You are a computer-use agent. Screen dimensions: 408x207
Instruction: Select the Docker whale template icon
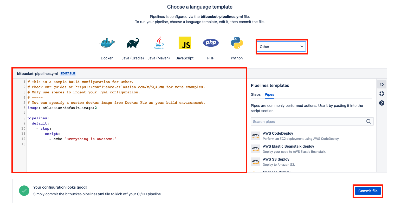pyautogui.click(x=107, y=43)
